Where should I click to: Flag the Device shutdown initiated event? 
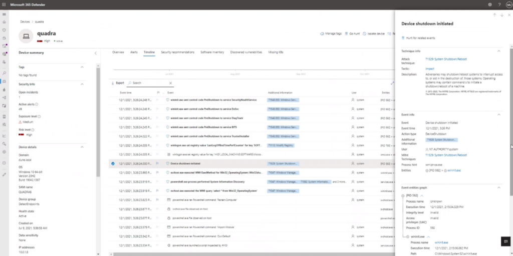[x=158, y=163]
